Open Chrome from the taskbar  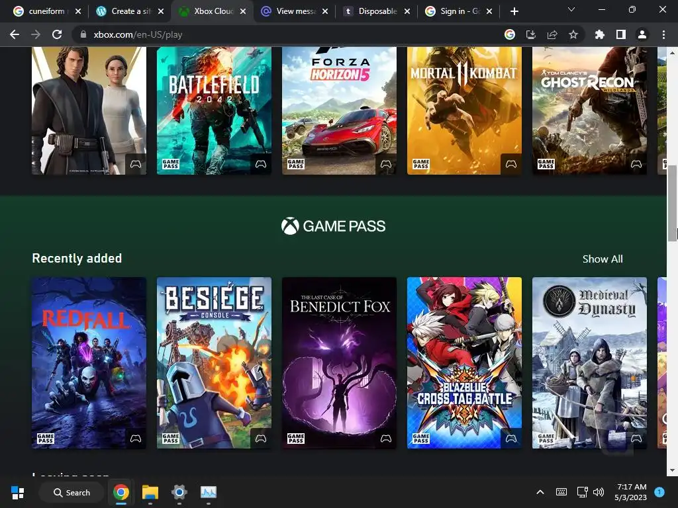click(121, 492)
